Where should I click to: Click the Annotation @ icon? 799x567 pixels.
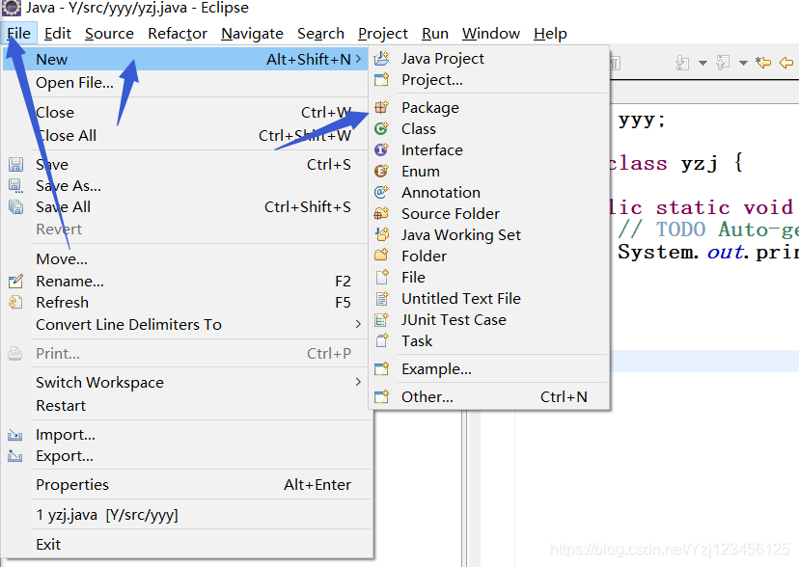point(382,193)
